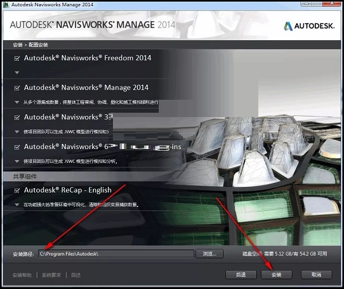Uncheck Autodesk ReCap - English checkbox
The image size is (344, 289).
point(17,190)
